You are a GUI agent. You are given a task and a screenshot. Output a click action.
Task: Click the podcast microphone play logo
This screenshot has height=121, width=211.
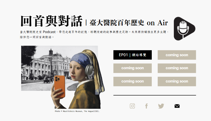coord(184,29)
